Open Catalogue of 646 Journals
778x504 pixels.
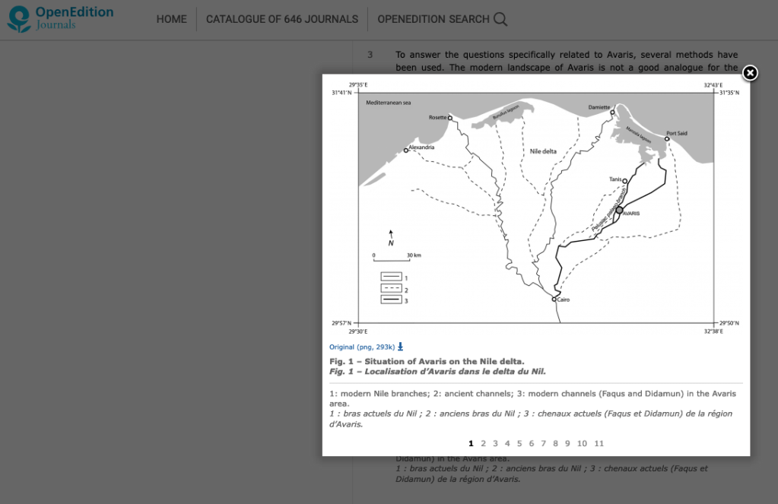point(281,20)
